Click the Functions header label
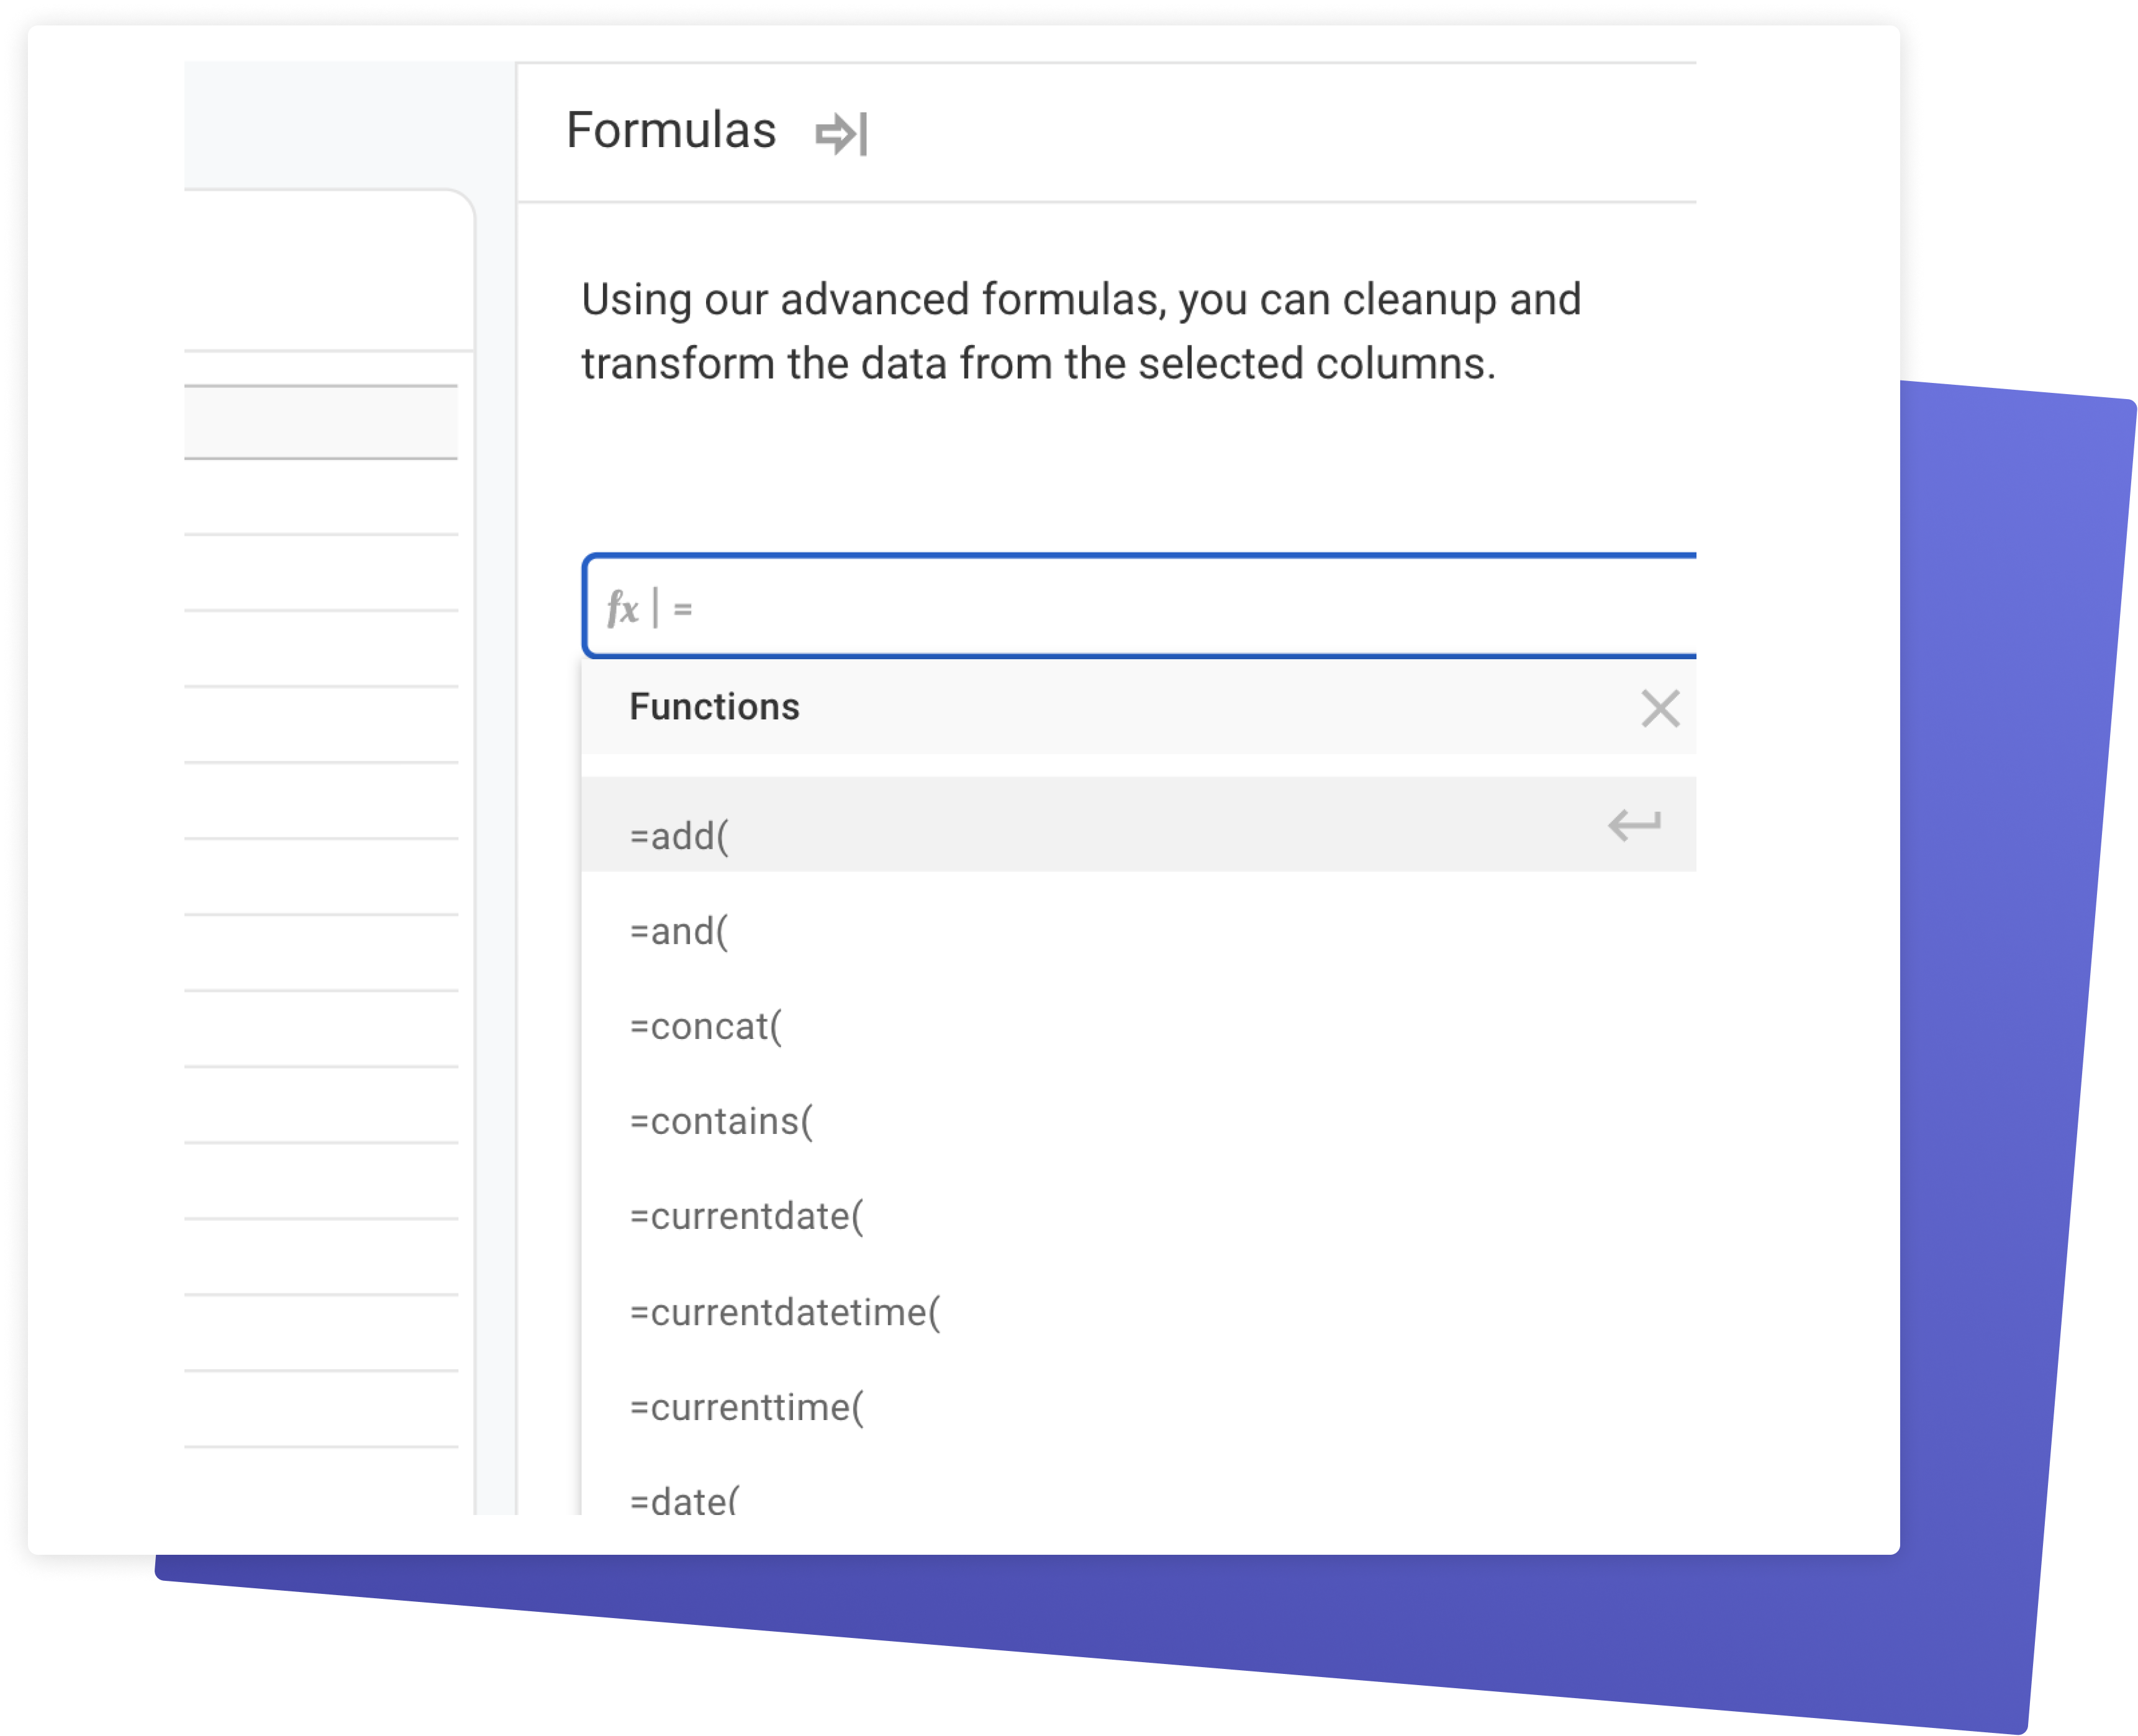This screenshot has width=2138, height=1736. pyautogui.click(x=714, y=707)
